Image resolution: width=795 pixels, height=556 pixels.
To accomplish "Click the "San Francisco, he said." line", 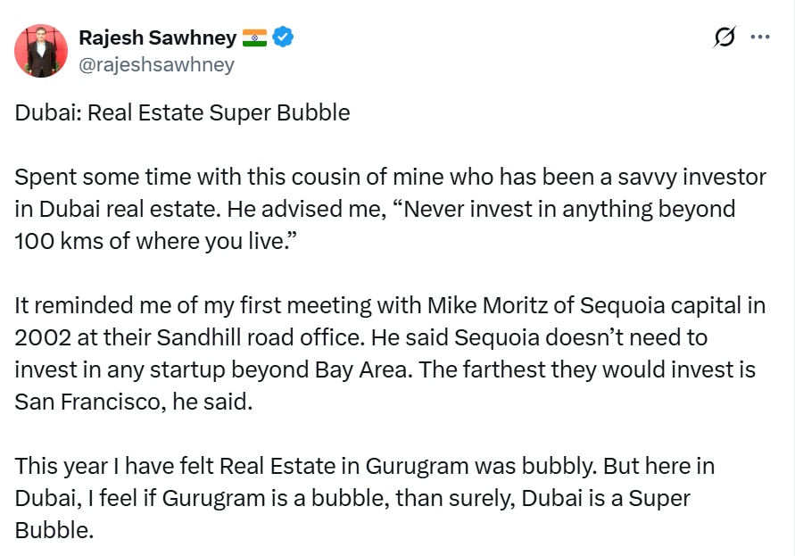I will coord(134,402).
